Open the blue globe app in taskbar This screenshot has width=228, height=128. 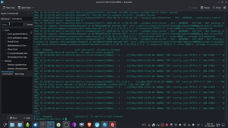coord(35,125)
